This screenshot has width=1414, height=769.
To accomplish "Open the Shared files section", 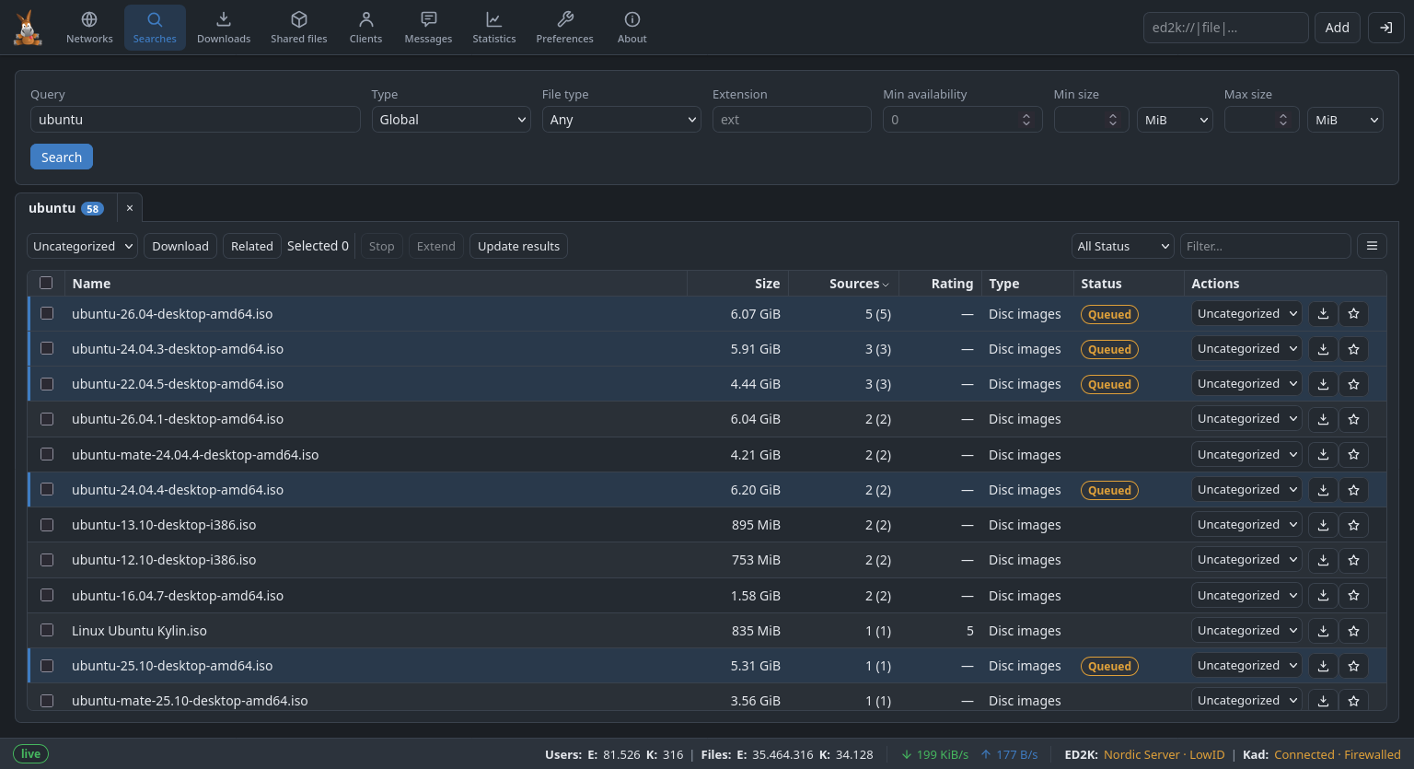I will [x=299, y=28].
